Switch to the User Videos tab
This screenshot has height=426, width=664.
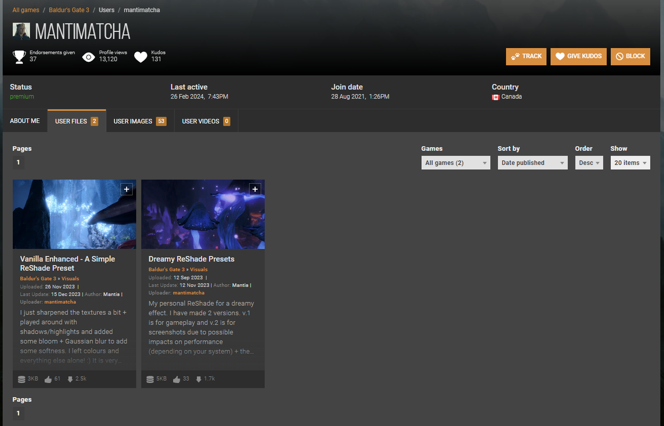pyautogui.click(x=206, y=121)
